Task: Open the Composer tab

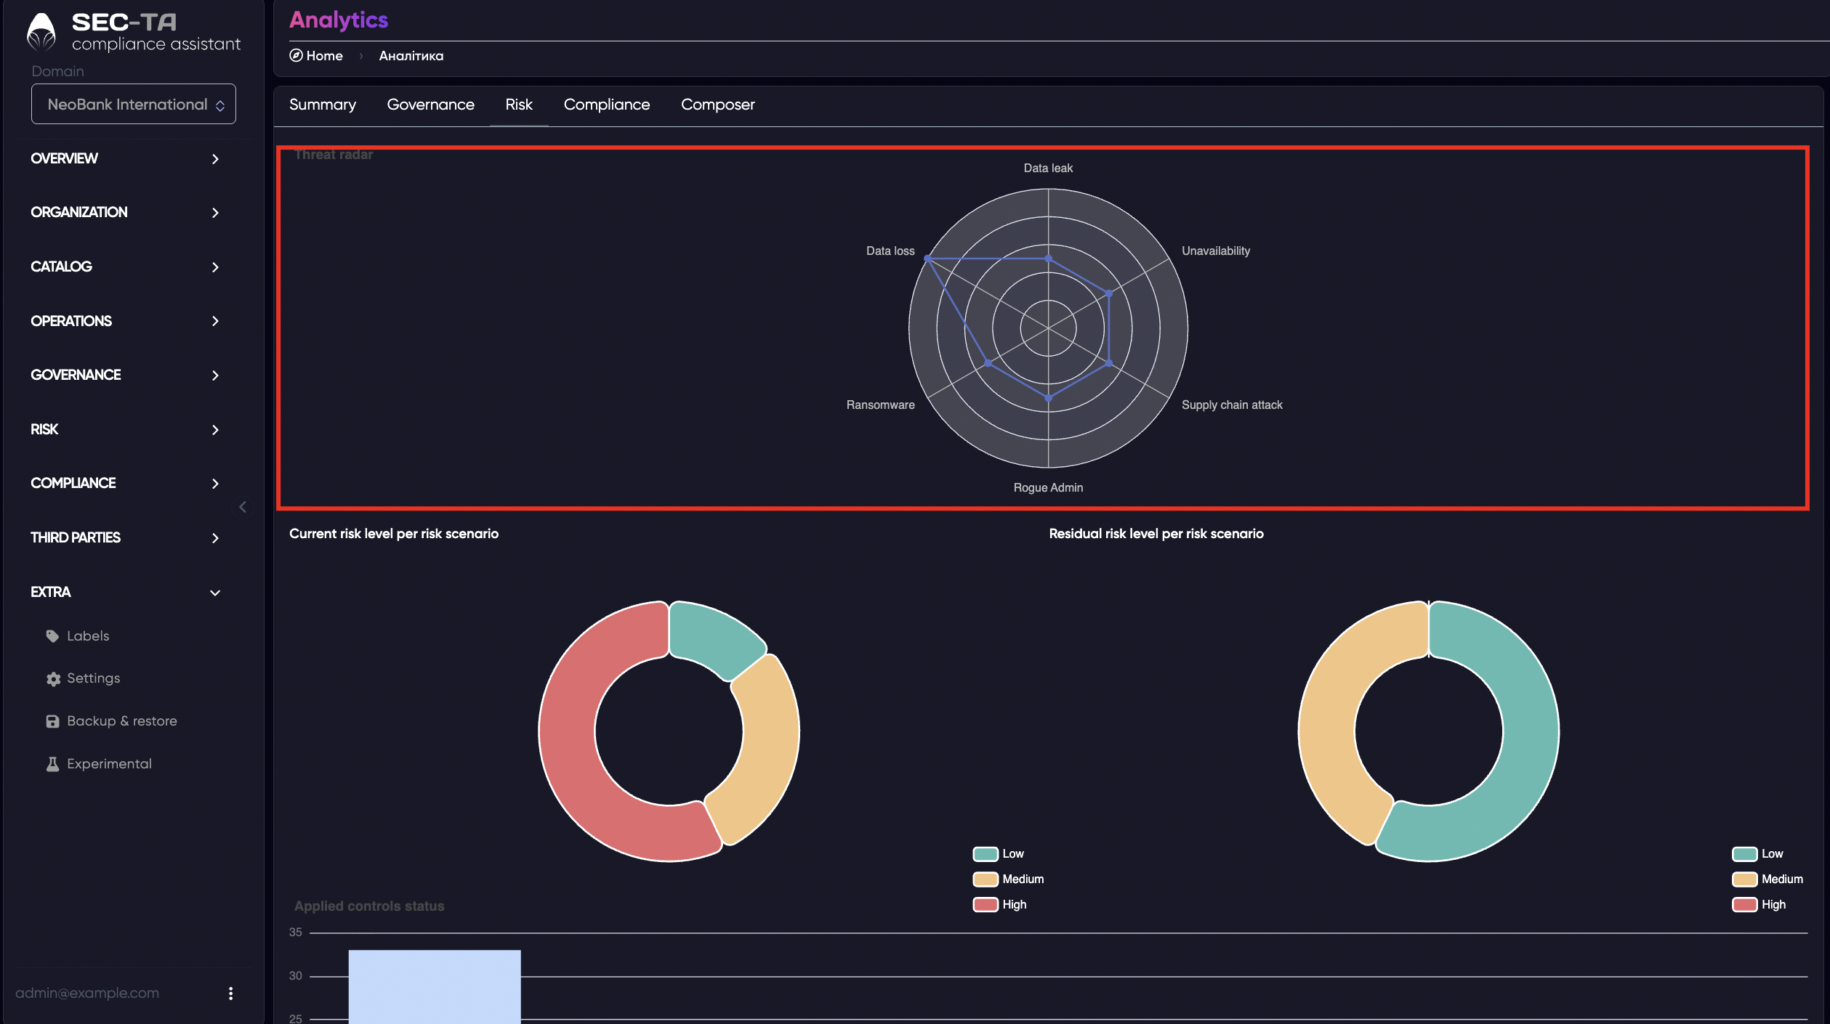Action: [718, 105]
